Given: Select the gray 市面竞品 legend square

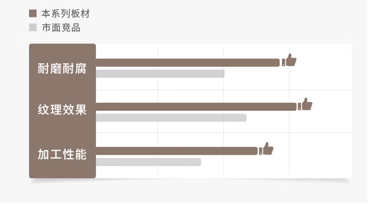Looking at the screenshot, I should [x=33, y=28].
